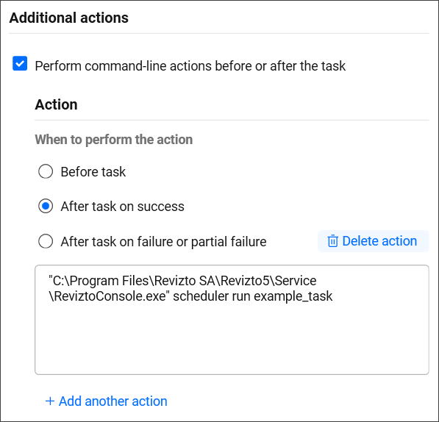This screenshot has width=439, height=422.
Task: Click the After task on failure or partial failure label
Action: point(164,241)
